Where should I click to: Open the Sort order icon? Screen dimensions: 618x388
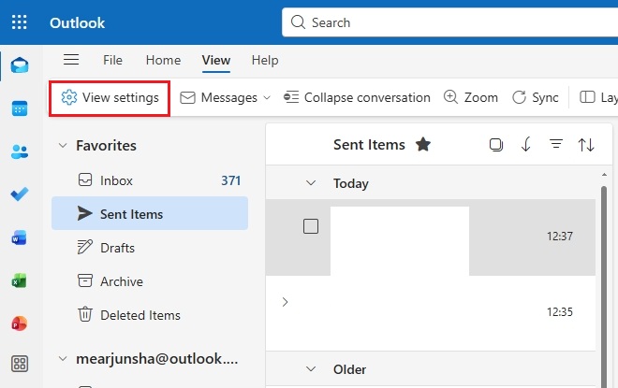coord(586,145)
